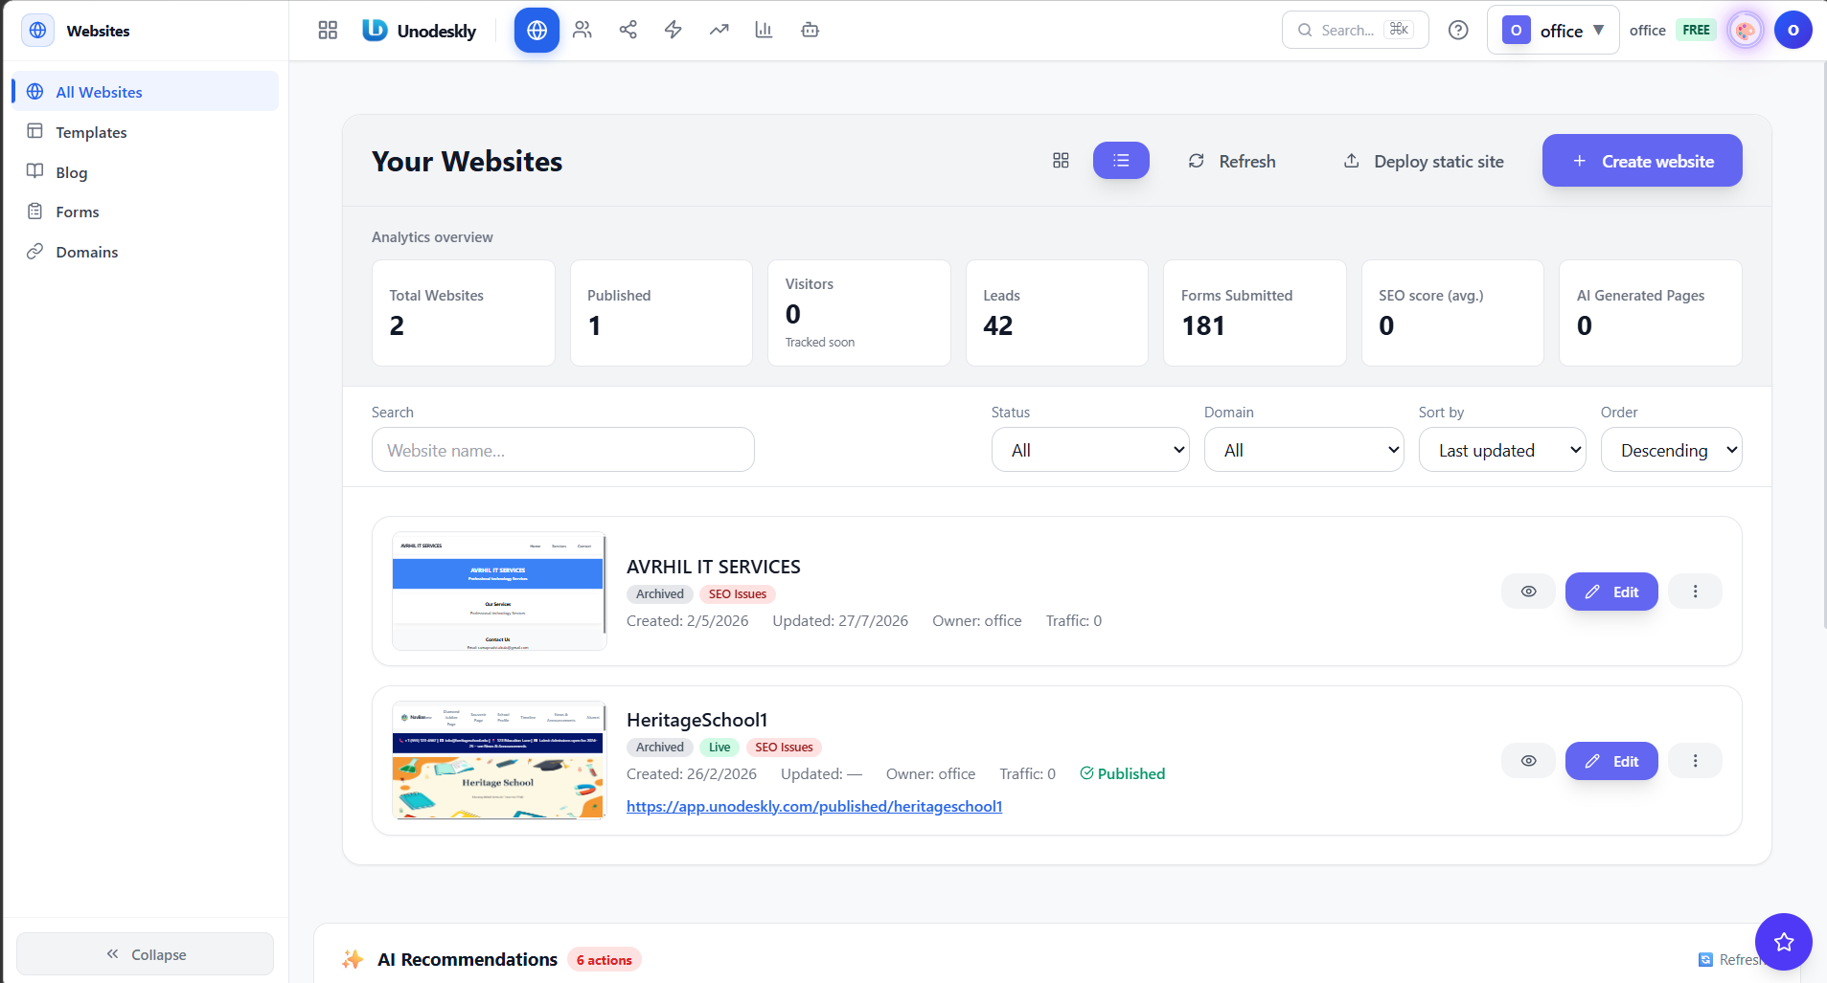Open the AVRHIL IT SERVICES thumbnail preview
The width and height of the screenshot is (1827, 983).
498,592
